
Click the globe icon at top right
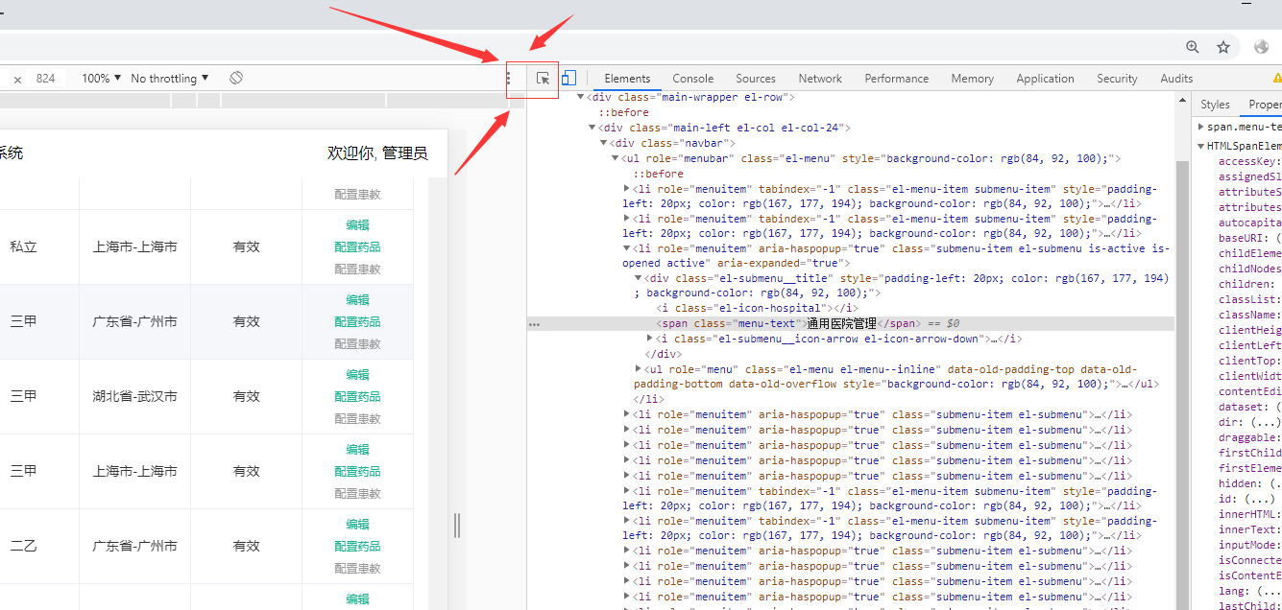click(1261, 46)
